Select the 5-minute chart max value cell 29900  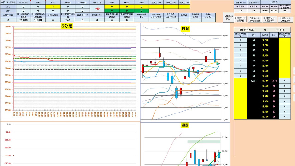(x=264, y=11)
